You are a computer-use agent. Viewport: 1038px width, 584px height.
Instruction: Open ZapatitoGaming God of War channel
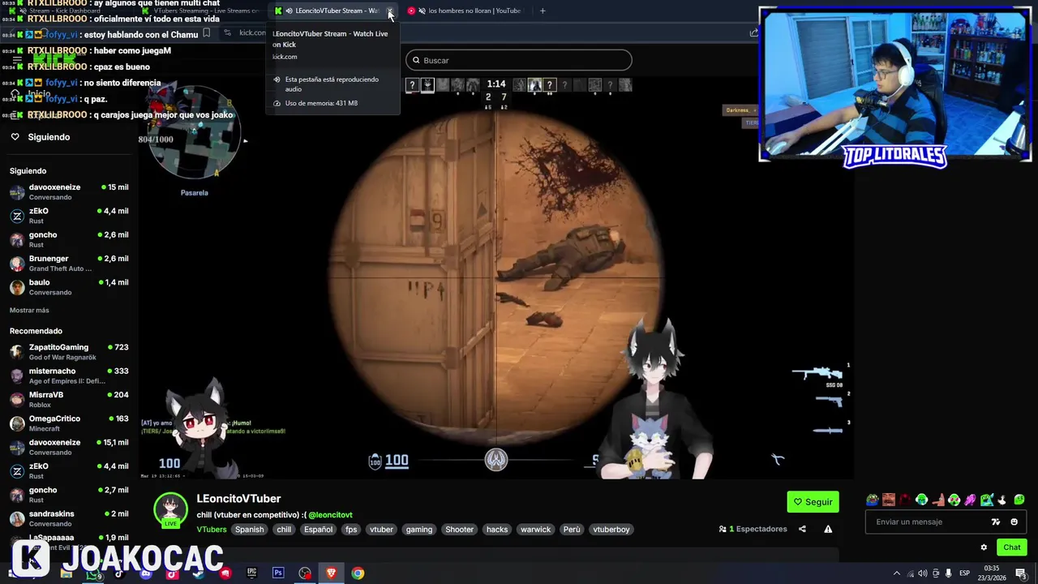tap(69, 351)
